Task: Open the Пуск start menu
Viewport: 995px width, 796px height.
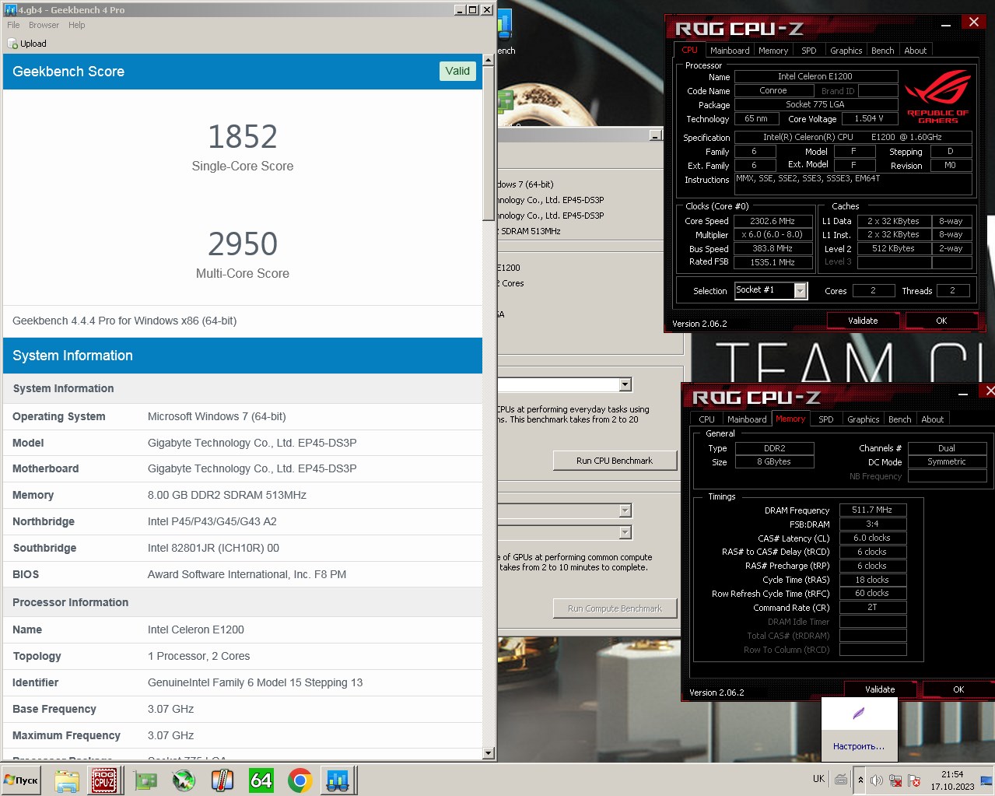Action: [22, 780]
